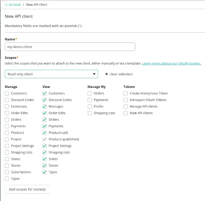Uncheck View States checkbox

click(x=44, y=159)
